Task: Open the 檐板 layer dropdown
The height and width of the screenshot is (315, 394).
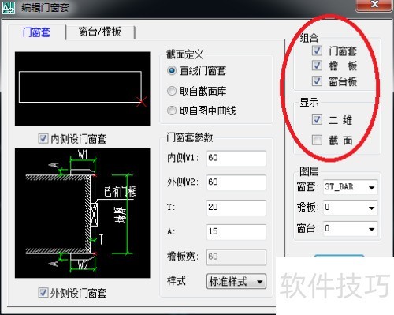Action: [x=351, y=208]
